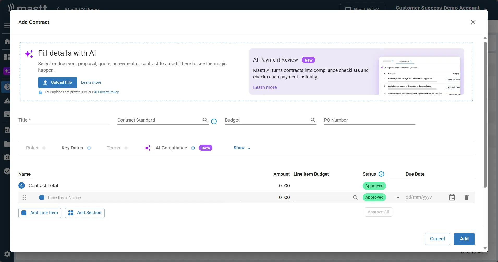Image resolution: width=498 pixels, height=262 pixels.
Task: Switch to the Key Dates tab
Action: pyautogui.click(x=76, y=148)
